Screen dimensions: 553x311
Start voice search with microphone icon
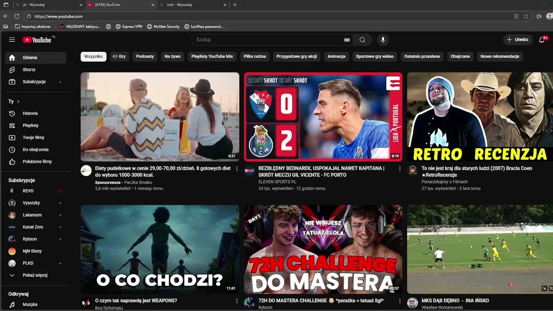click(x=382, y=40)
